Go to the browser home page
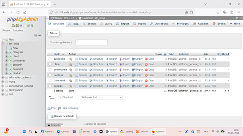The height and width of the screenshot is (136, 243). tap(25, 12)
